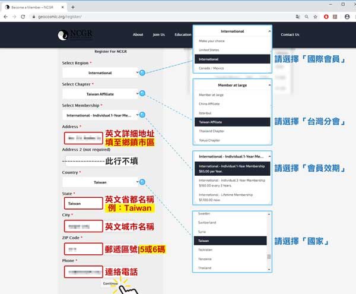Image resolution: width=356 pixels, height=294 pixels.
Task: Minimize the browser window
Action: pos(330,4)
